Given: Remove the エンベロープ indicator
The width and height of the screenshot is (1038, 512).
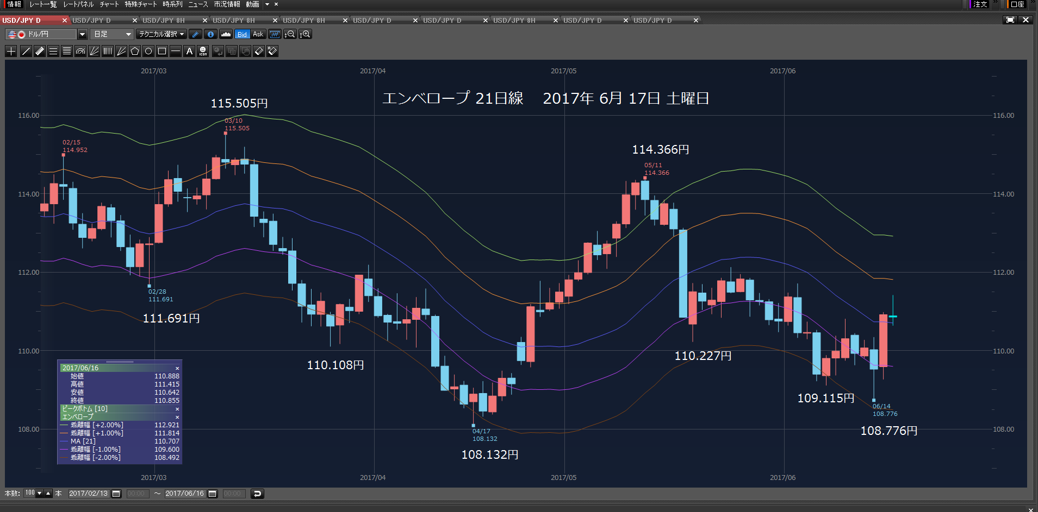Looking at the screenshot, I should [177, 417].
